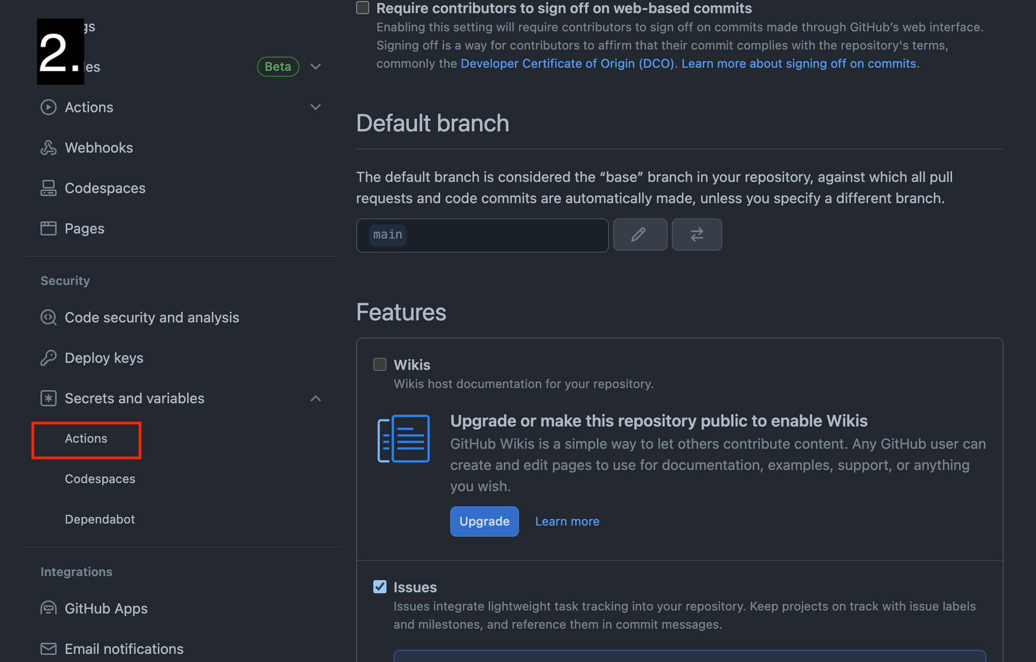Click the blue Upgrade button

(x=484, y=522)
